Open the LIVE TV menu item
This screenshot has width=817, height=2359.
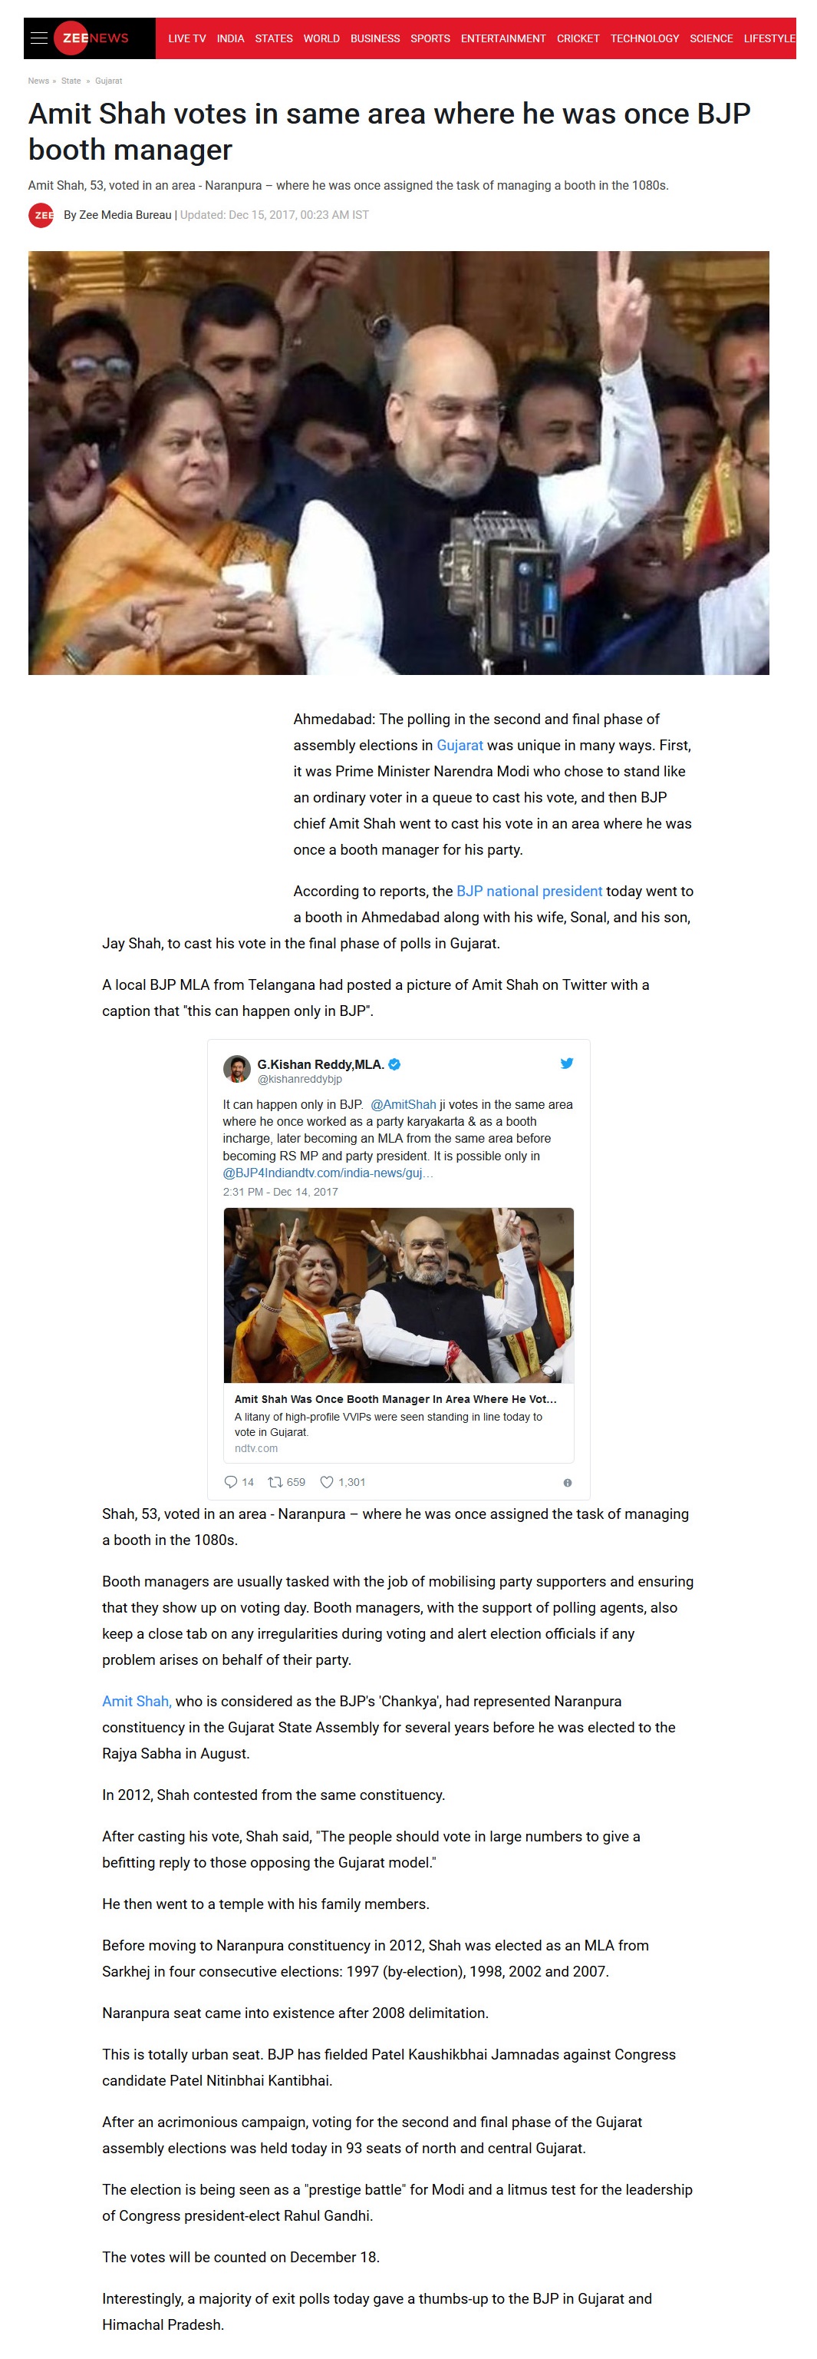[x=186, y=38]
